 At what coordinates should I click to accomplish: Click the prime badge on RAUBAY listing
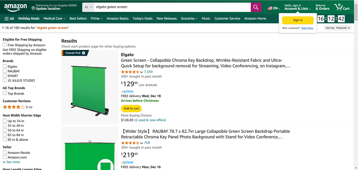click(x=127, y=162)
